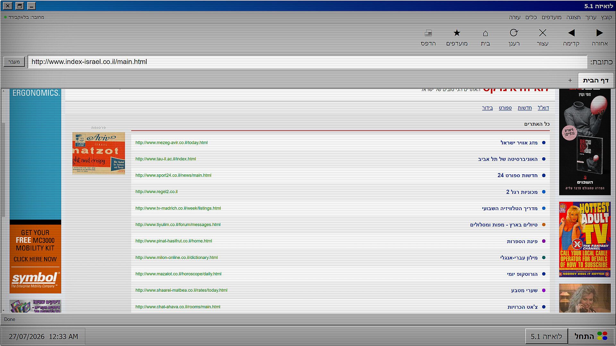
Task: Open האוניברסיטה של תל אביב link
Action: click(508, 159)
